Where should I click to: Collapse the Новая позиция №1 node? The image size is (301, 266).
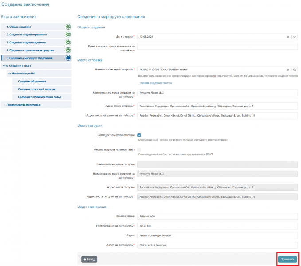(x=10, y=74)
